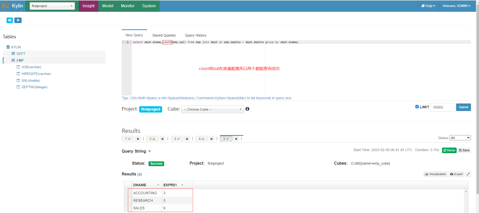Image resolution: width=479 pixels, height=213 pixels.
Task: Select result tab 4 with warning
Action: [201, 139]
